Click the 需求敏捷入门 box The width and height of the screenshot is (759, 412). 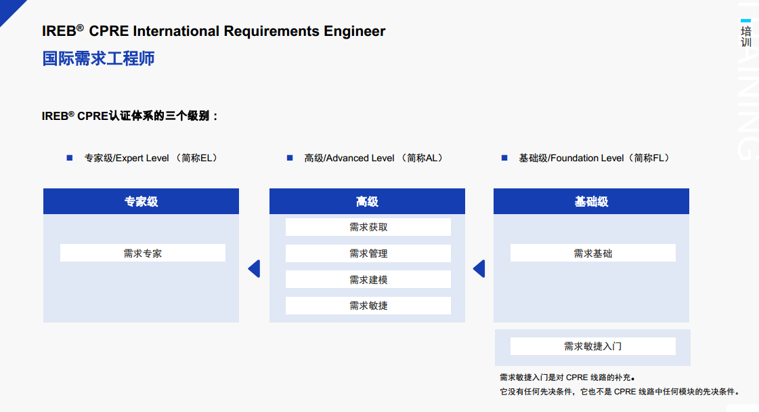click(593, 346)
